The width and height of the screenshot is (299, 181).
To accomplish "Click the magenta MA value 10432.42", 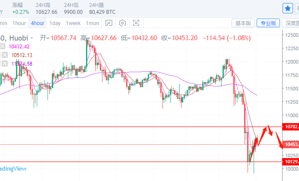I will click(x=19, y=46).
